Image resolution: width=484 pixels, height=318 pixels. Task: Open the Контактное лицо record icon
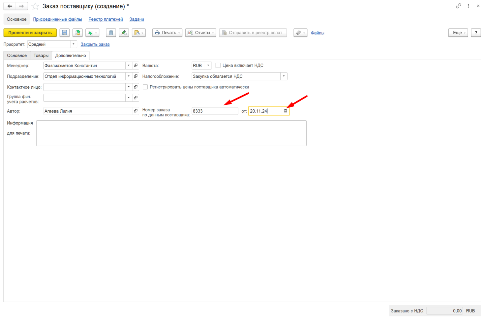pos(136,87)
